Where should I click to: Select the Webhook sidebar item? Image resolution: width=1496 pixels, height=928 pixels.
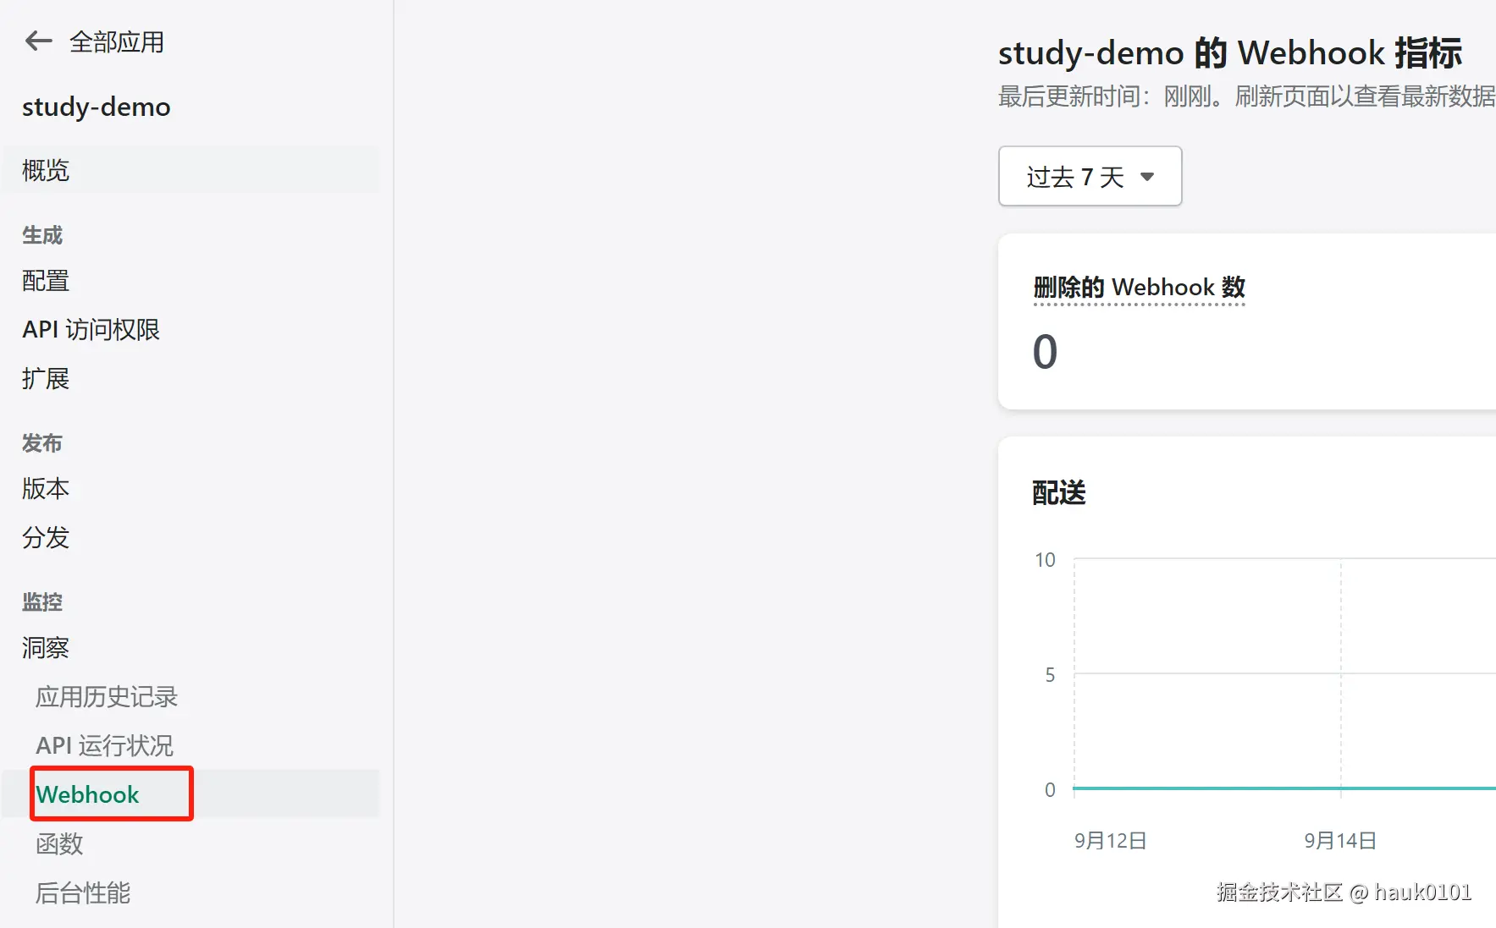(x=88, y=794)
